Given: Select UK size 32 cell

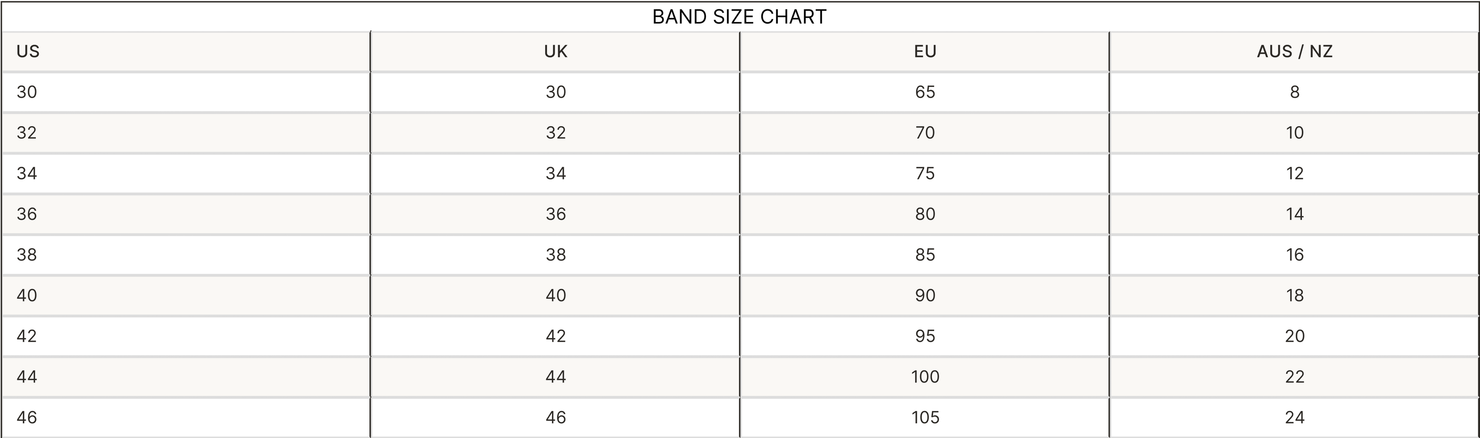Looking at the screenshot, I should pos(555,133).
